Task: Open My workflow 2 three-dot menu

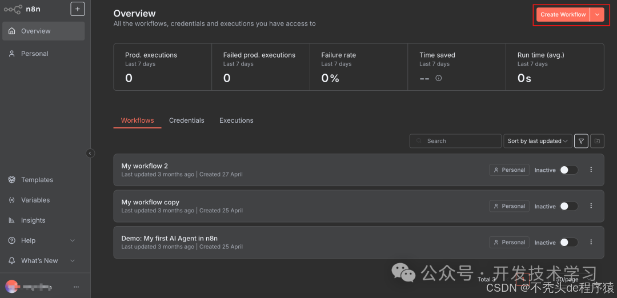Action: pyautogui.click(x=591, y=170)
